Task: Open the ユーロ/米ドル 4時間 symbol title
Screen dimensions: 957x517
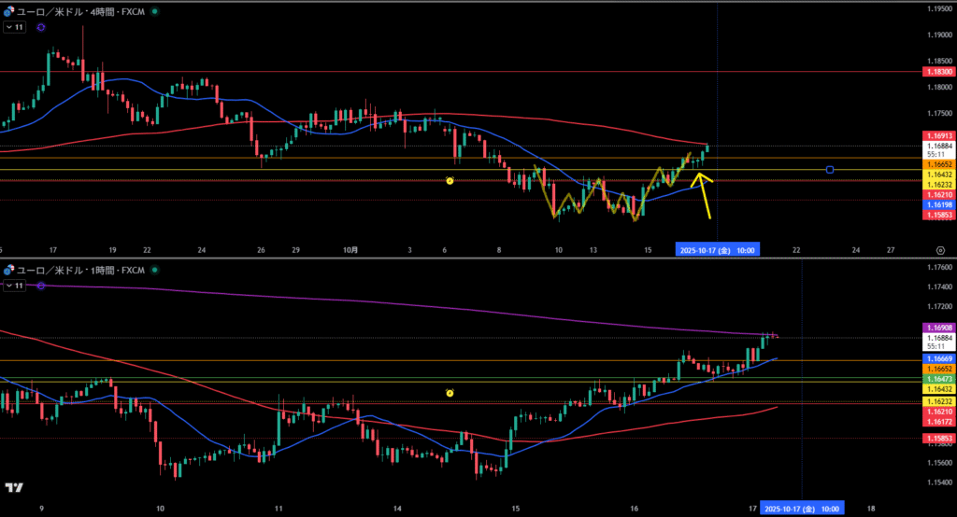Action: point(79,11)
